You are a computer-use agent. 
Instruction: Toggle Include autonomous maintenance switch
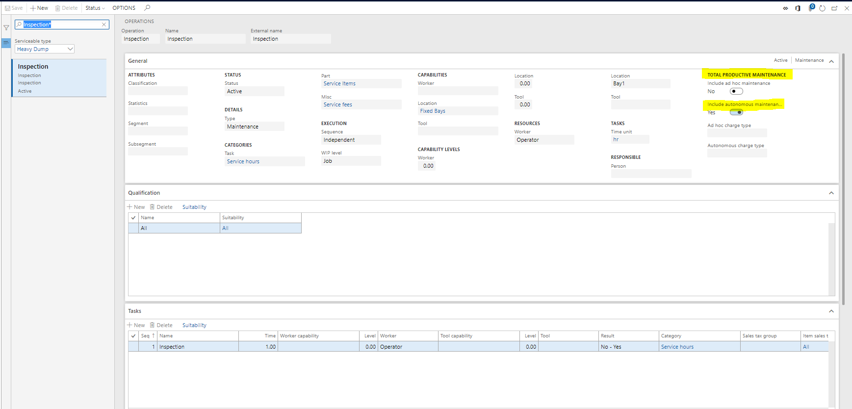[736, 112]
